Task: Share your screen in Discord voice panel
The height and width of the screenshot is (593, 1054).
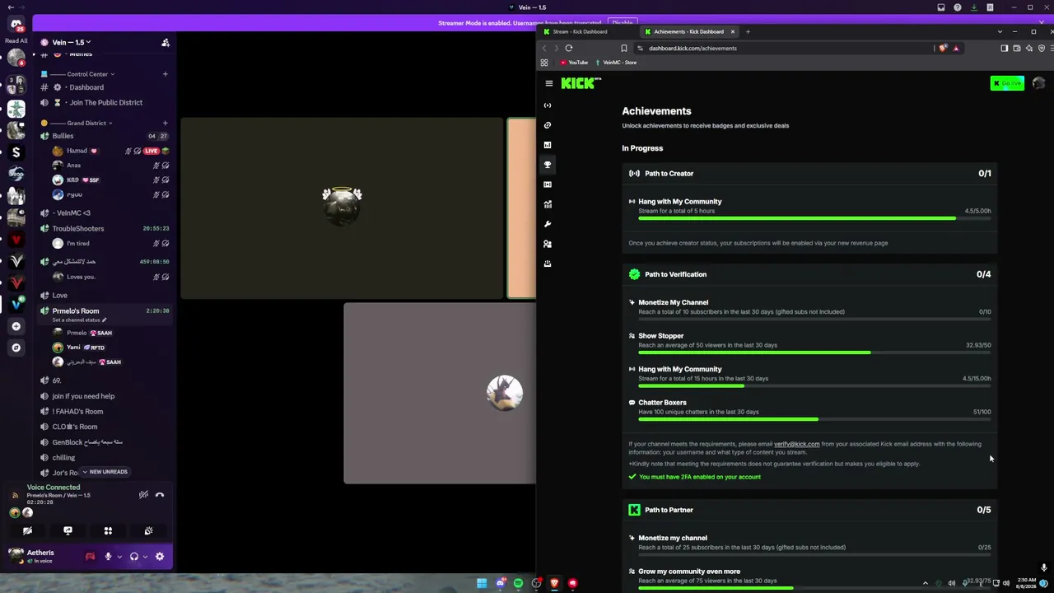Action: click(68, 531)
